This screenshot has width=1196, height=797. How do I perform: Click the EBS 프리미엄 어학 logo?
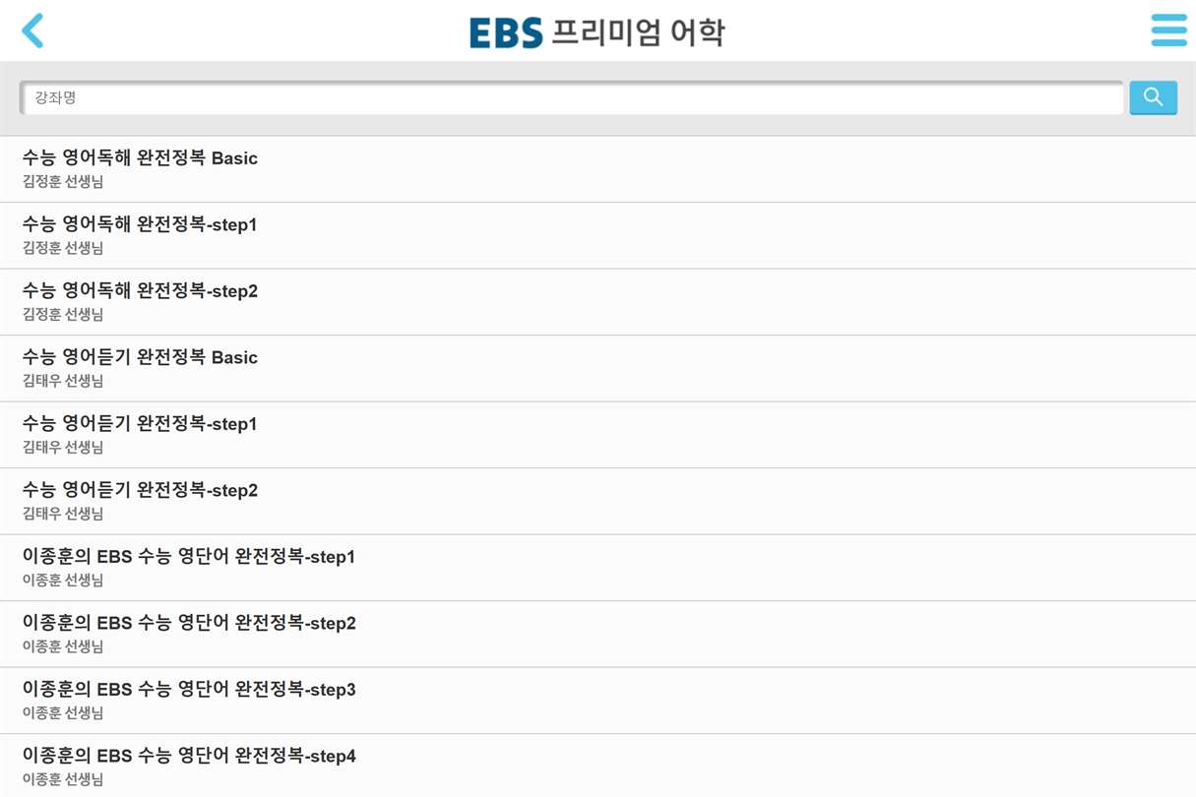[598, 31]
